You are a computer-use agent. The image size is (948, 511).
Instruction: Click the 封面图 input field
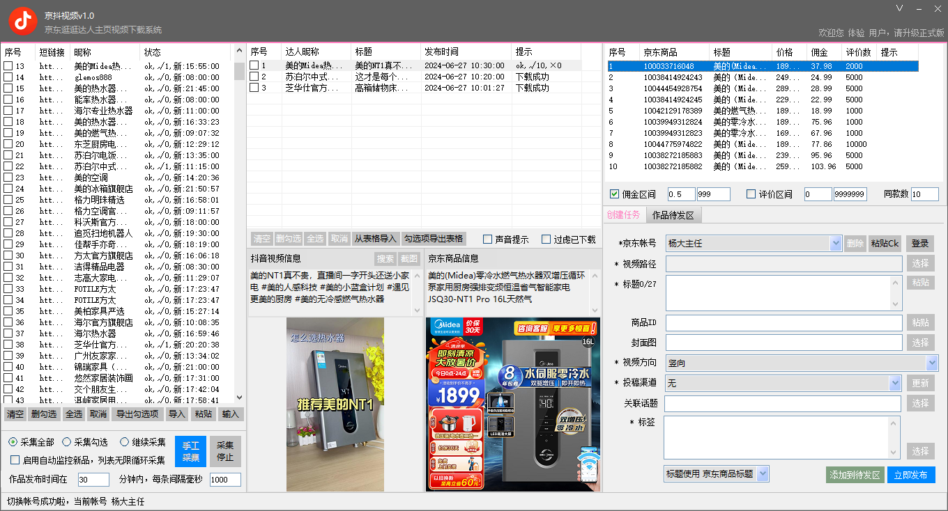pyautogui.click(x=783, y=342)
